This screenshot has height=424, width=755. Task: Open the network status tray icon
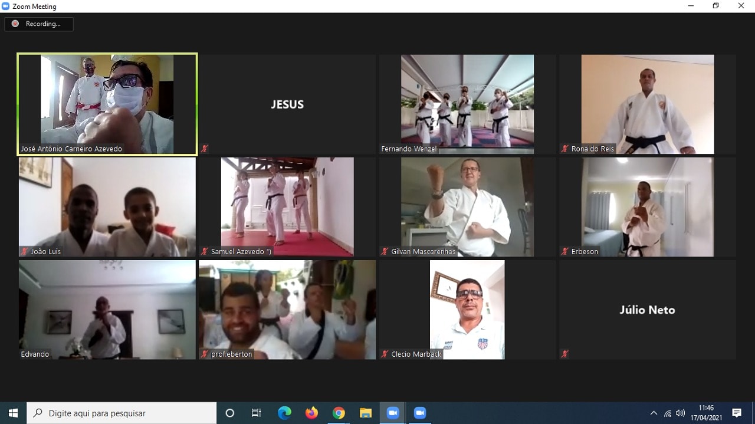click(x=667, y=413)
